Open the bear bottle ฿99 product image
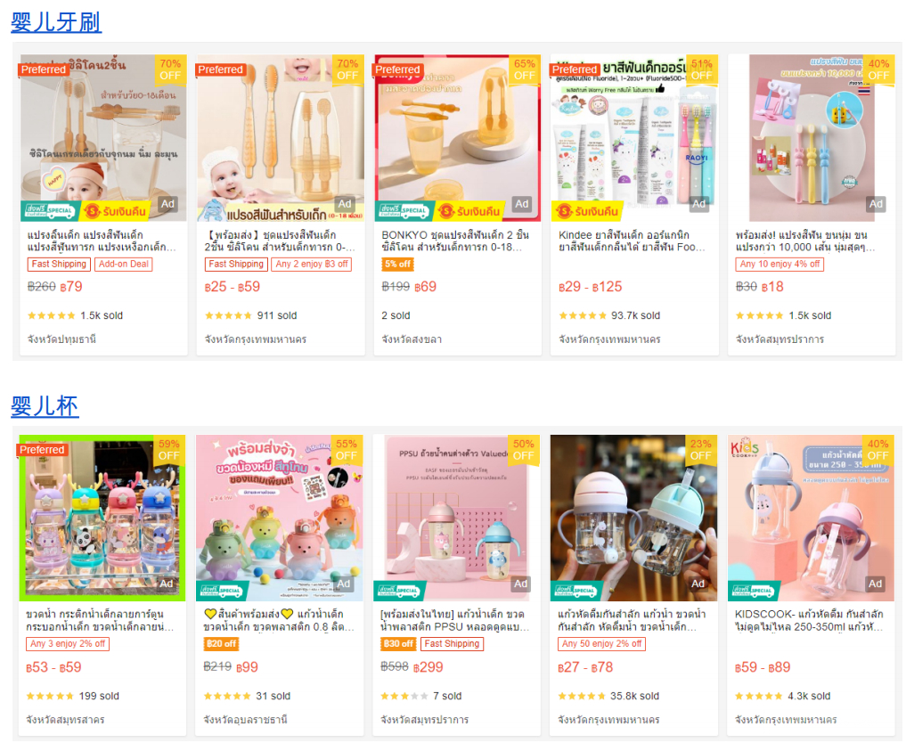The image size is (906, 751). coord(279,518)
